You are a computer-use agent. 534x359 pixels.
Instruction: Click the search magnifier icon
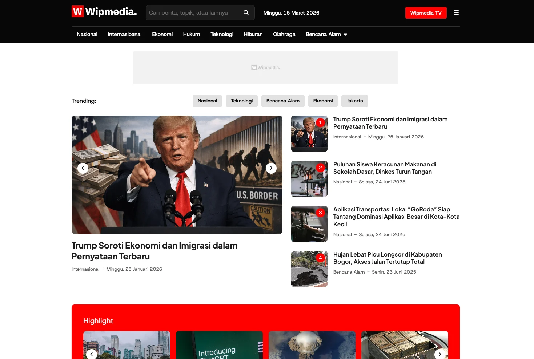click(x=246, y=12)
